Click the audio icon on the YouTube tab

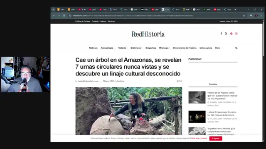point(85,10)
